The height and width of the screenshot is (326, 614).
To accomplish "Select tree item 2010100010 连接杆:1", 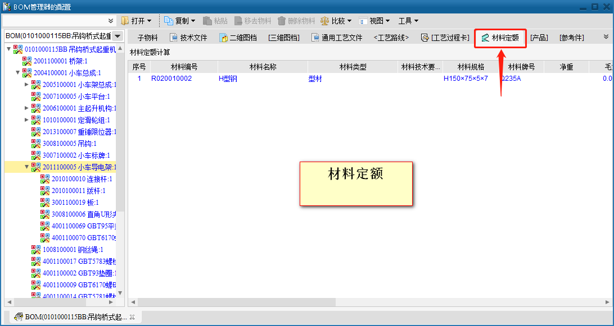I will (x=82, y=179).
